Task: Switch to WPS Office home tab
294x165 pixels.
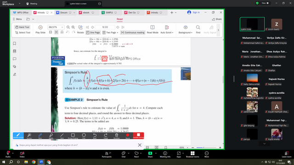Action: pos(21,12)
